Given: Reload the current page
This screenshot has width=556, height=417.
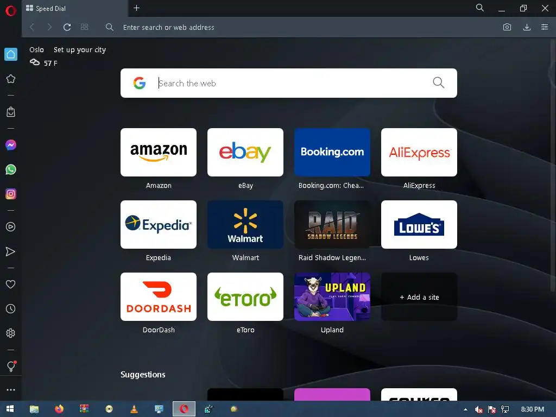Looking at the screenshot, I should [x=67, y=27].
